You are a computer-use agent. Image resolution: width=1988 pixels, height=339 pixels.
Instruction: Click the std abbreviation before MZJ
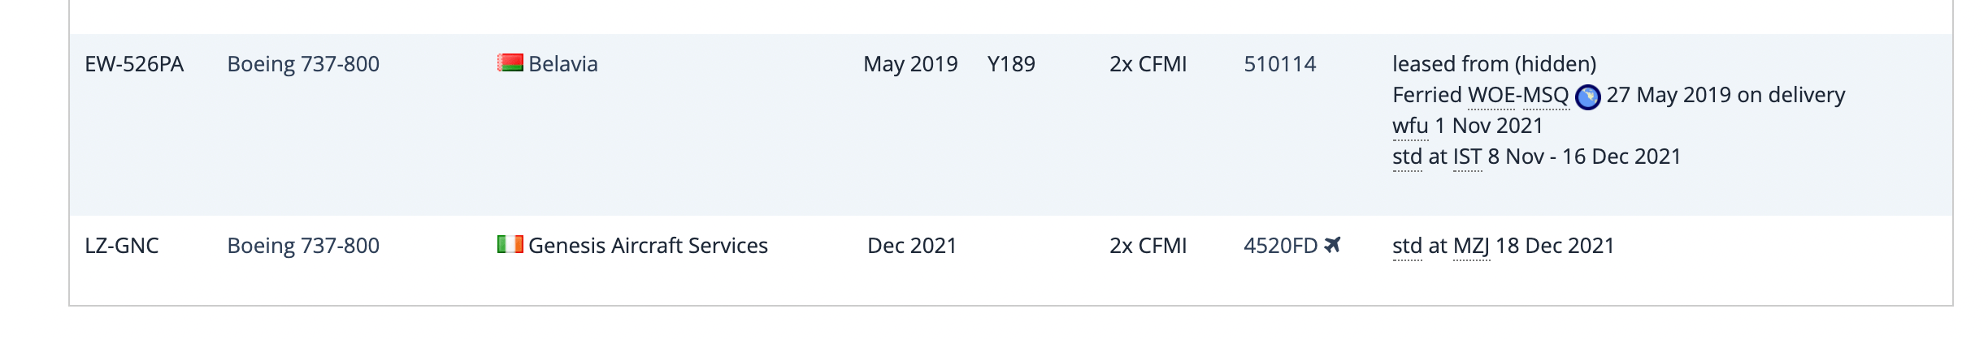tap(1407, 246)
